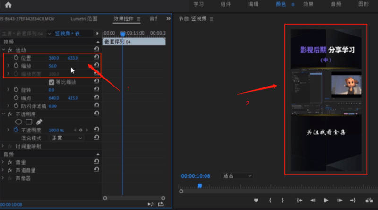Toggle animation stopwatch for 缩放
Image resolution: width=378 pixels, height=210 pixels.
(16, 66)
